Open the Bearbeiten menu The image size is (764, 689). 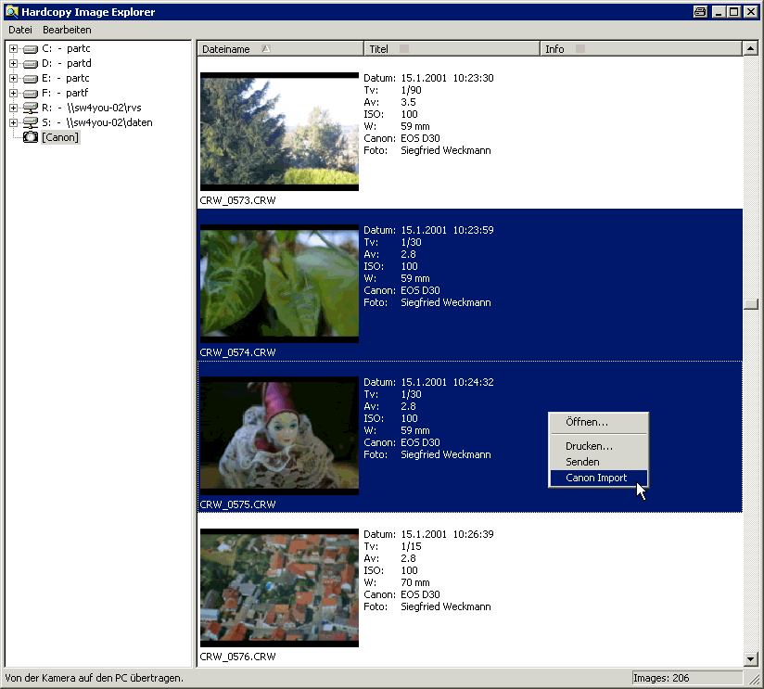pyautogui.click(x=67, y=30)
